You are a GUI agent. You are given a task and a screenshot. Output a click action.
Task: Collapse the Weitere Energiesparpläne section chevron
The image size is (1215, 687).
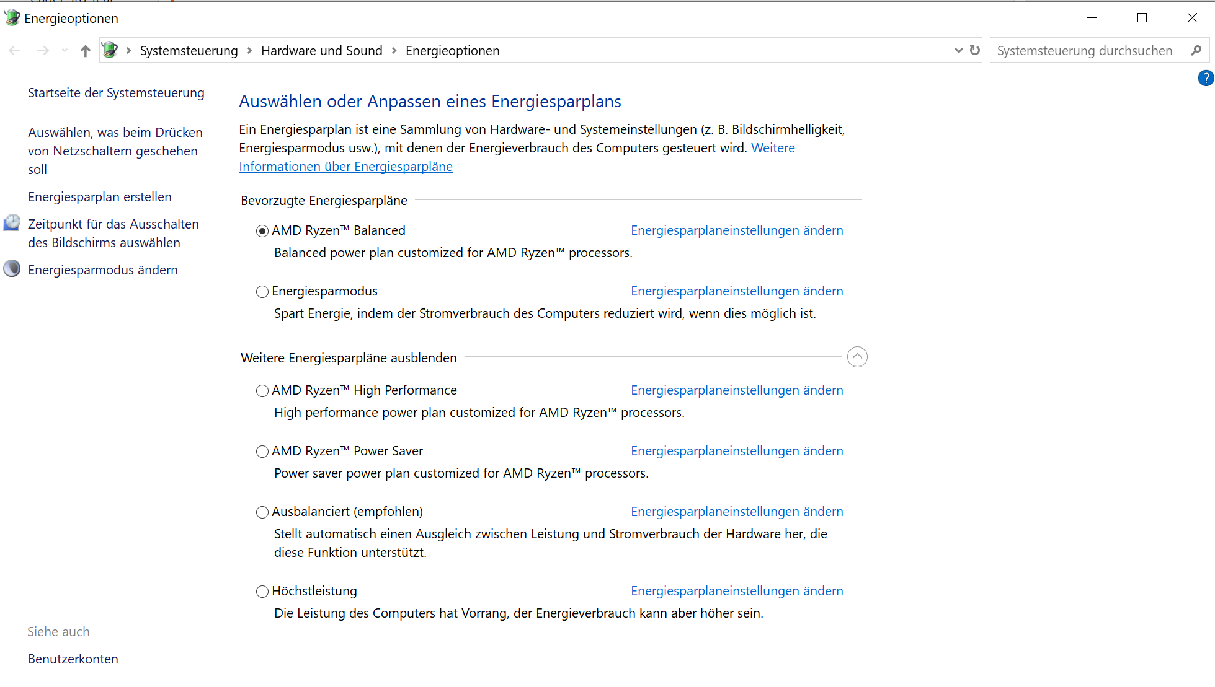[x=857, y=357]
